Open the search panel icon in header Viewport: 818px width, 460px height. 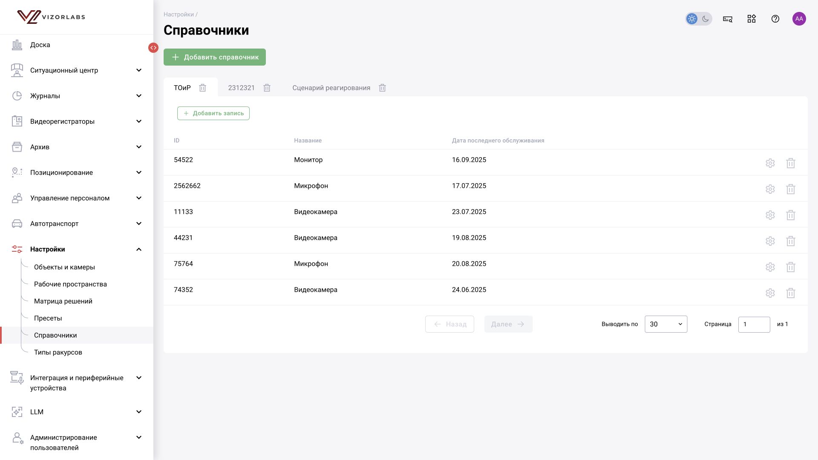728,19
